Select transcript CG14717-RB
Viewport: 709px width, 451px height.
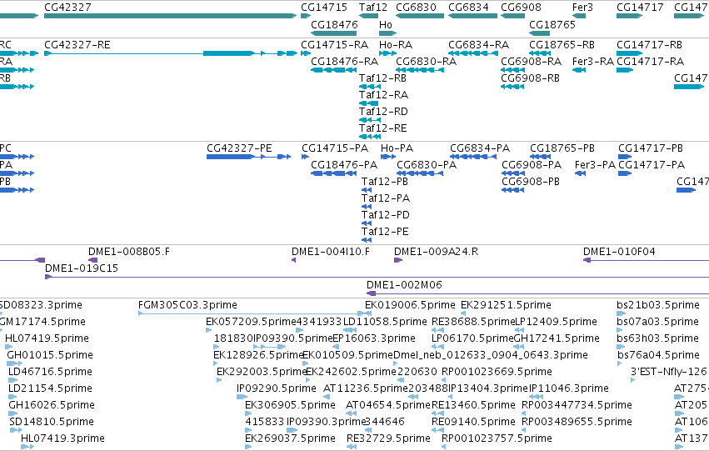(629, 53)
